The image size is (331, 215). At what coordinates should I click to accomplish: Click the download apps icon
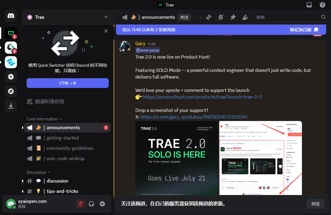coord(11,106)
